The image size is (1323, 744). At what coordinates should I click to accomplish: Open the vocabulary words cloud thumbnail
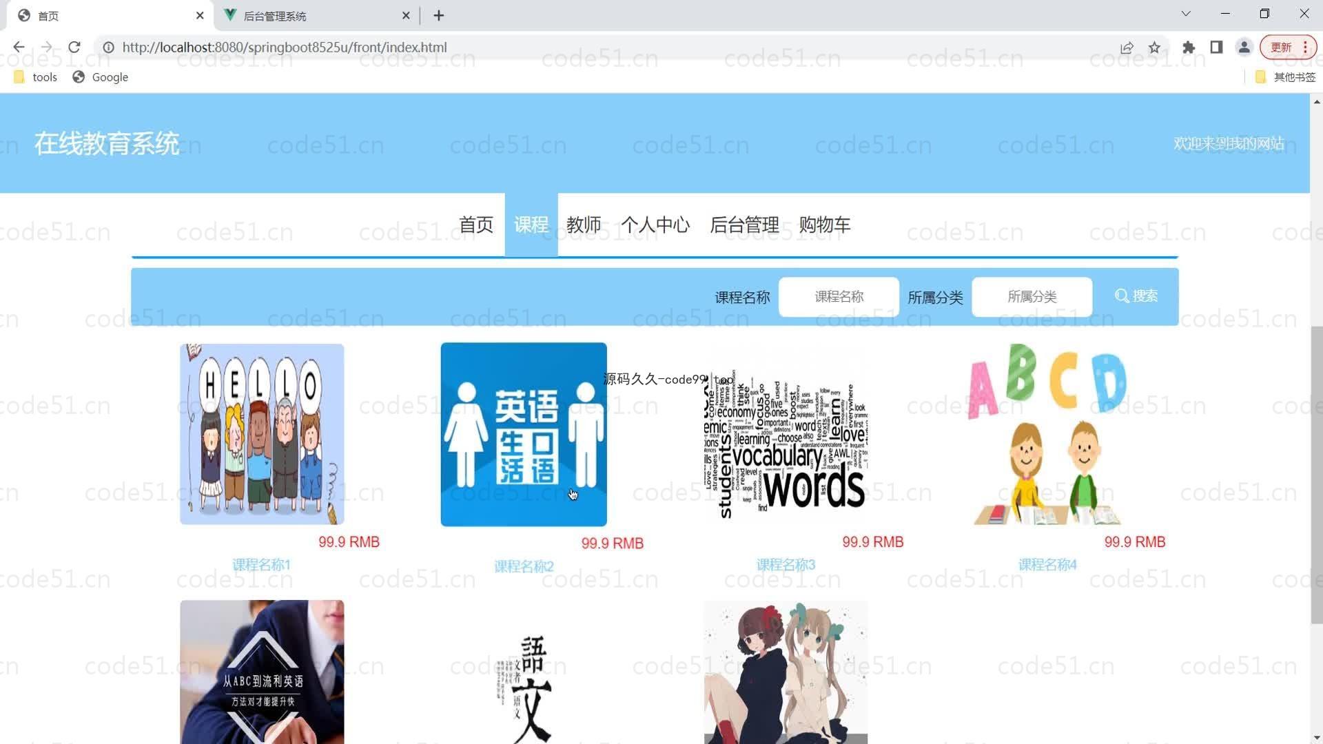tap(786, 434)
